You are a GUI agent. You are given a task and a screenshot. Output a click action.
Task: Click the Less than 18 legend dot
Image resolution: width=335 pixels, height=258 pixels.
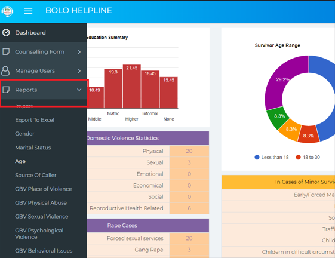tap(257, 157)
